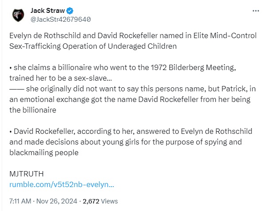Image resolution: width=265 pixels, height=211 pixels.
Task: Click the line reading the billionaire
Action: click(x=33, y=110)
